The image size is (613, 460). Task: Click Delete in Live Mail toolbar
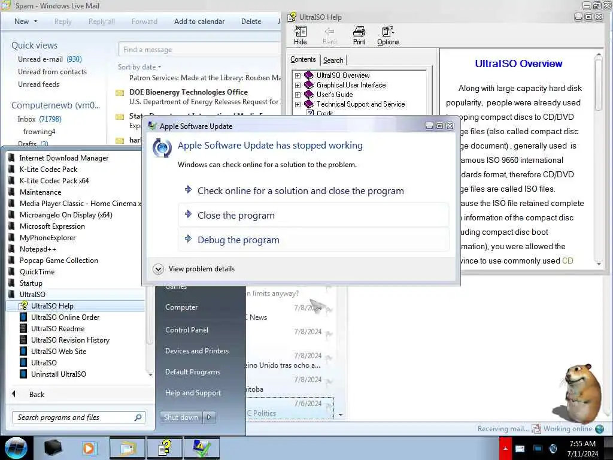251,22
